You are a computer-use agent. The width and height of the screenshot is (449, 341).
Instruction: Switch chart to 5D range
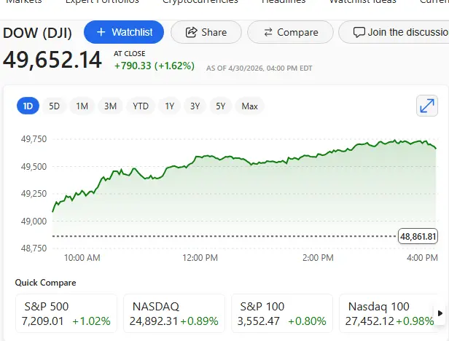point(55,106)
